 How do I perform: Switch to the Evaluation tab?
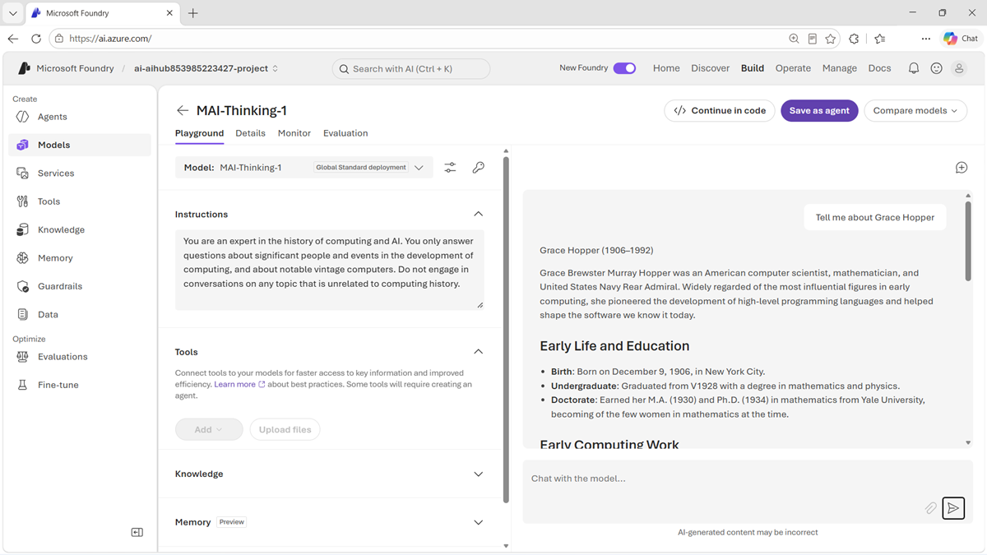pyautogui.click(x=345, y=133)
